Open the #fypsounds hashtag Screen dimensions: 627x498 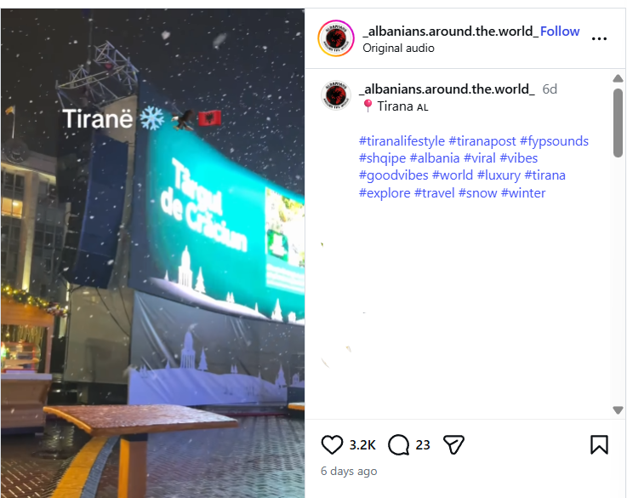(554, 141)
